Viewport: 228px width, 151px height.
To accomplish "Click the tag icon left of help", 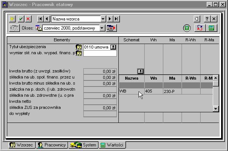I will click(197, 19).
